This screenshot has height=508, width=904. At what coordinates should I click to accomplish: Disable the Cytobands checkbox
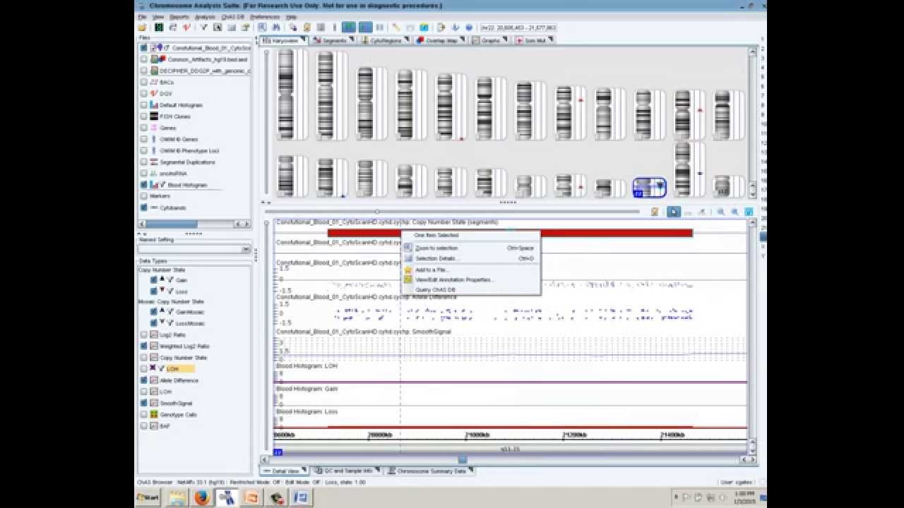pos(144,207)
